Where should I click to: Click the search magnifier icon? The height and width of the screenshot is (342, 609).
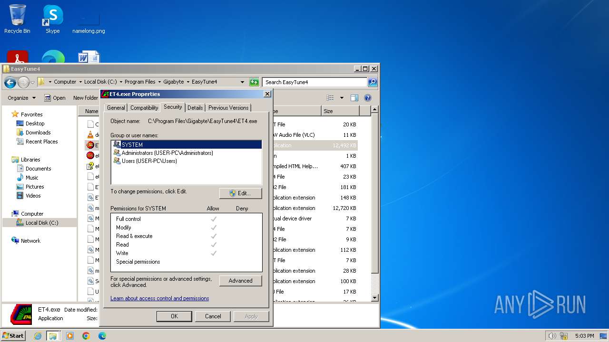click(373, 82)
